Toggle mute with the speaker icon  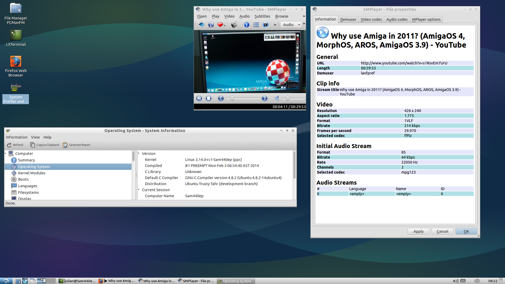click(x=277, y=98)
